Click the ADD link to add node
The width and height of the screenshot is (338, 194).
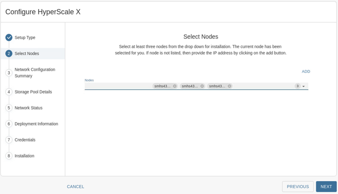point(305,72)
